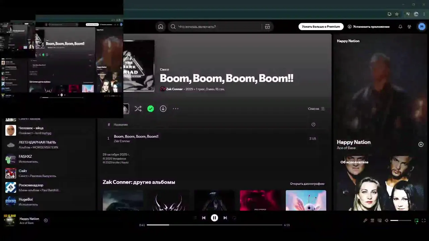Open the red Zak Conner album cover
The width and height of the screenshot is (429, 241).
pyautogui.click(x=260, y=200)
